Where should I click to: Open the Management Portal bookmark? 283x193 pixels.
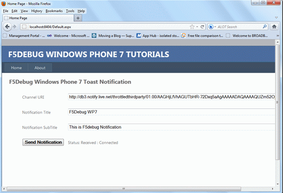(24, 36)
